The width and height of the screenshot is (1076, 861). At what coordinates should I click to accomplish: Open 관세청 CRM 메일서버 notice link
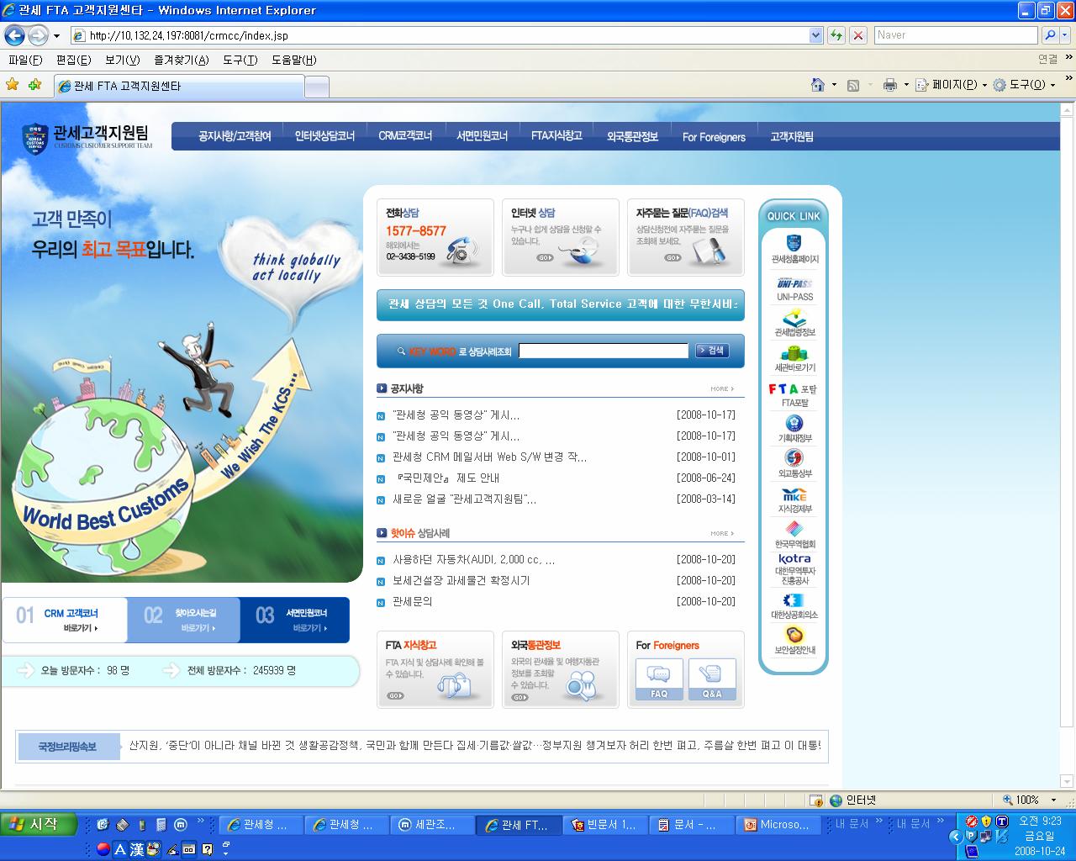489,457
